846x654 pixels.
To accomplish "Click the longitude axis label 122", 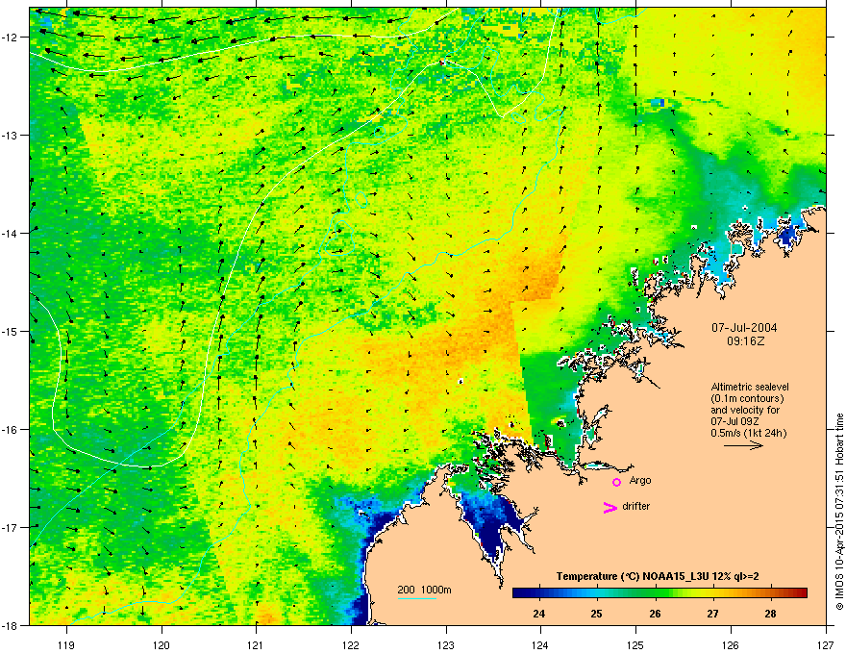I will pyautogui.click(x=351, y=644).
